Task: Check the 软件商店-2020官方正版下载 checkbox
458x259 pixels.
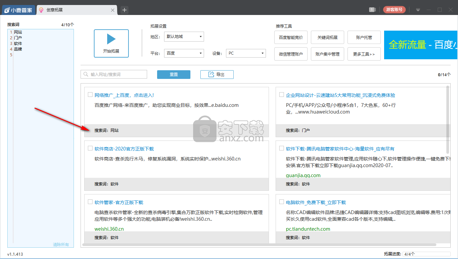Action: (x=90, y=148)
